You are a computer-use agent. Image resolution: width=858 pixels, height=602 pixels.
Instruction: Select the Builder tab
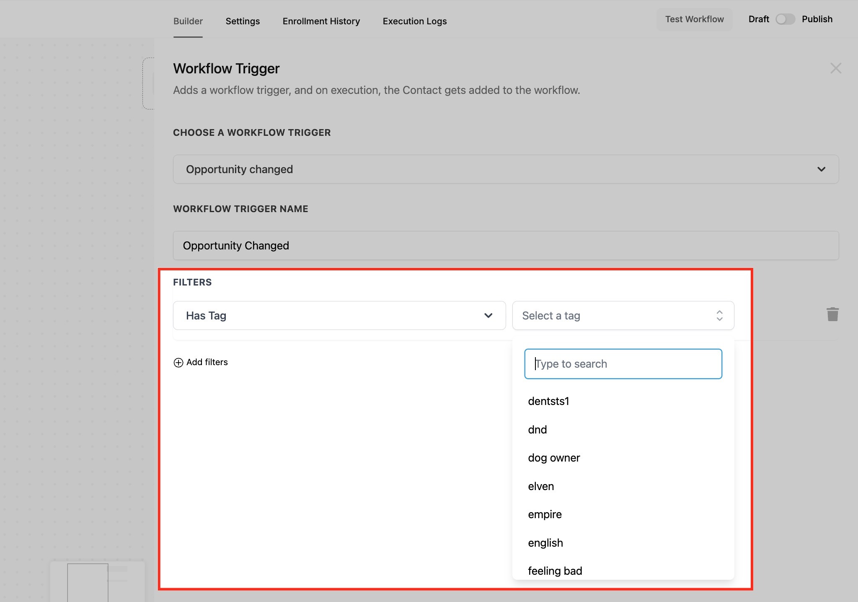click(188, 21)
